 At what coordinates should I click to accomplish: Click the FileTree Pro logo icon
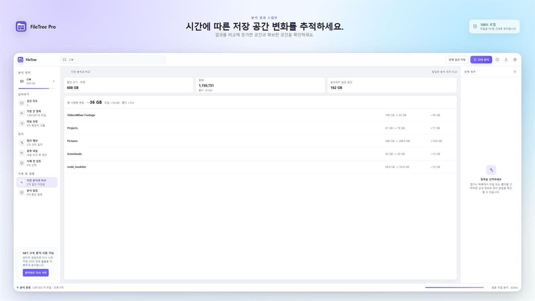[21, 27]
